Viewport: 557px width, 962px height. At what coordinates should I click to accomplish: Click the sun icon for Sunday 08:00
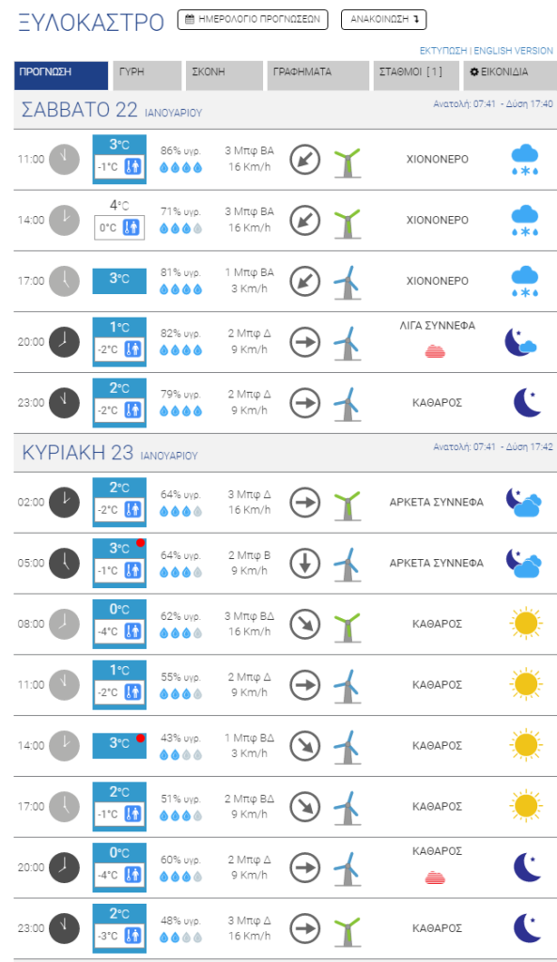[526, 624]
